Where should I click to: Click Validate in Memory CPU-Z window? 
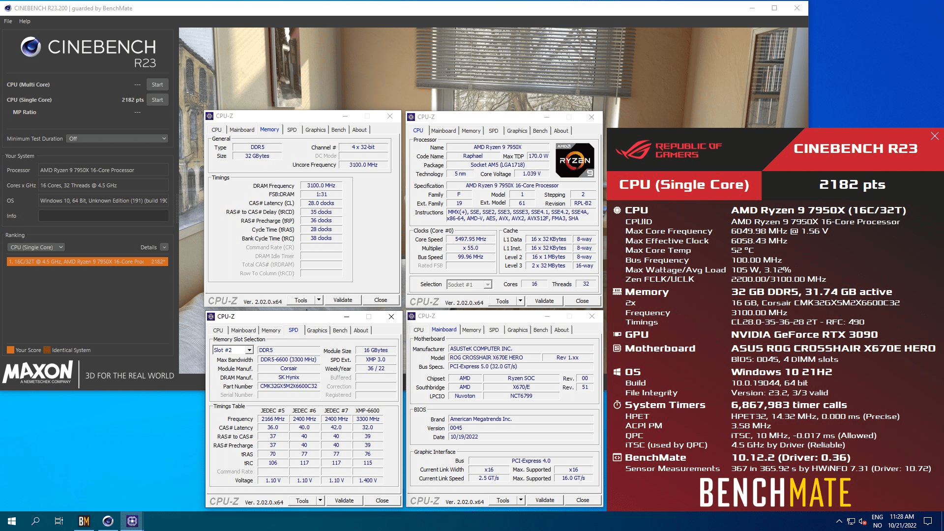tap(343, 300)
